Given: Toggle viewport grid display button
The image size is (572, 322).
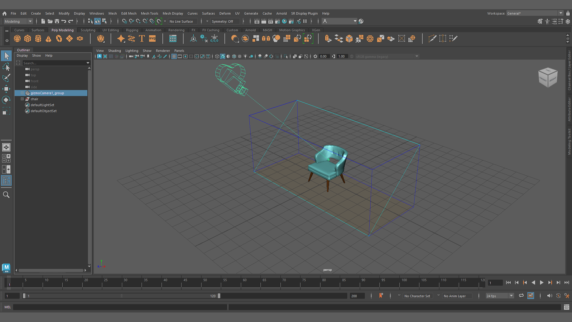Looking at the screenshot, I should click(x=174, y=56).
